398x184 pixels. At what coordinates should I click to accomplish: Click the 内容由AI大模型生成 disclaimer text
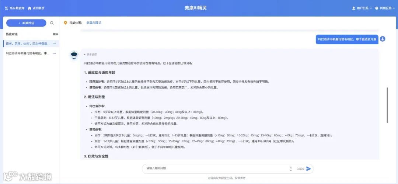click(x=226, y=178)
